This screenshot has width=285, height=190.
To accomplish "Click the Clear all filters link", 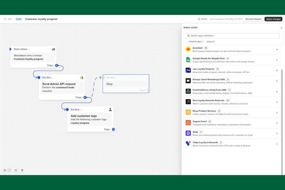I will click(x=211, y=41).
